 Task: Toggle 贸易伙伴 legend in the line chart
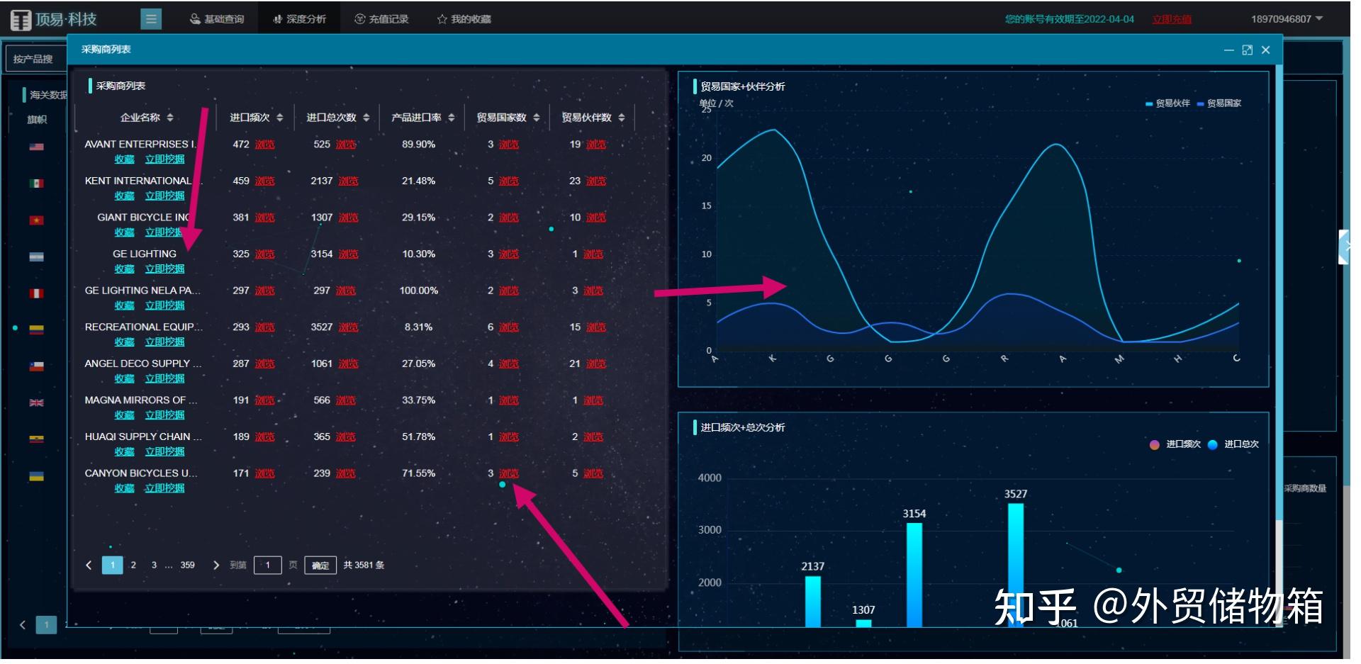[1168, 103]
